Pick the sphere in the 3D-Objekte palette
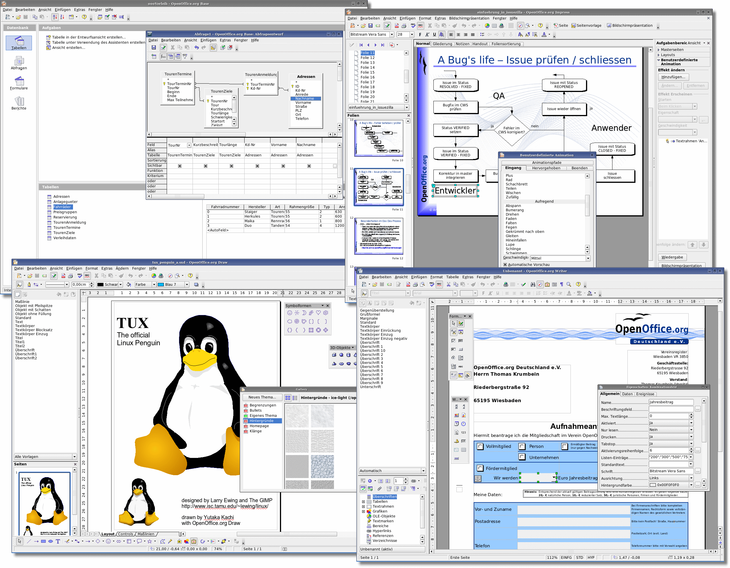 pyautogui.click(x=341, y=355)
